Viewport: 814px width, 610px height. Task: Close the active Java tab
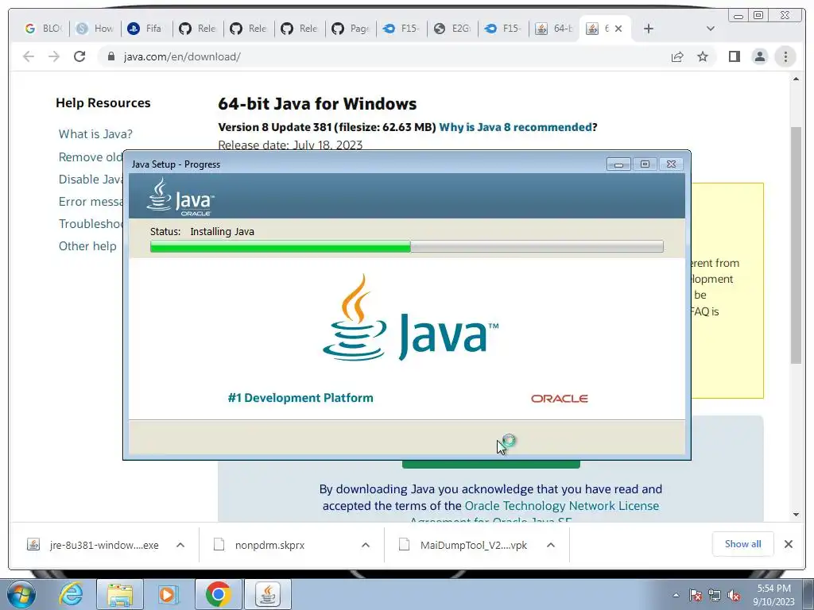coord(618,29)
